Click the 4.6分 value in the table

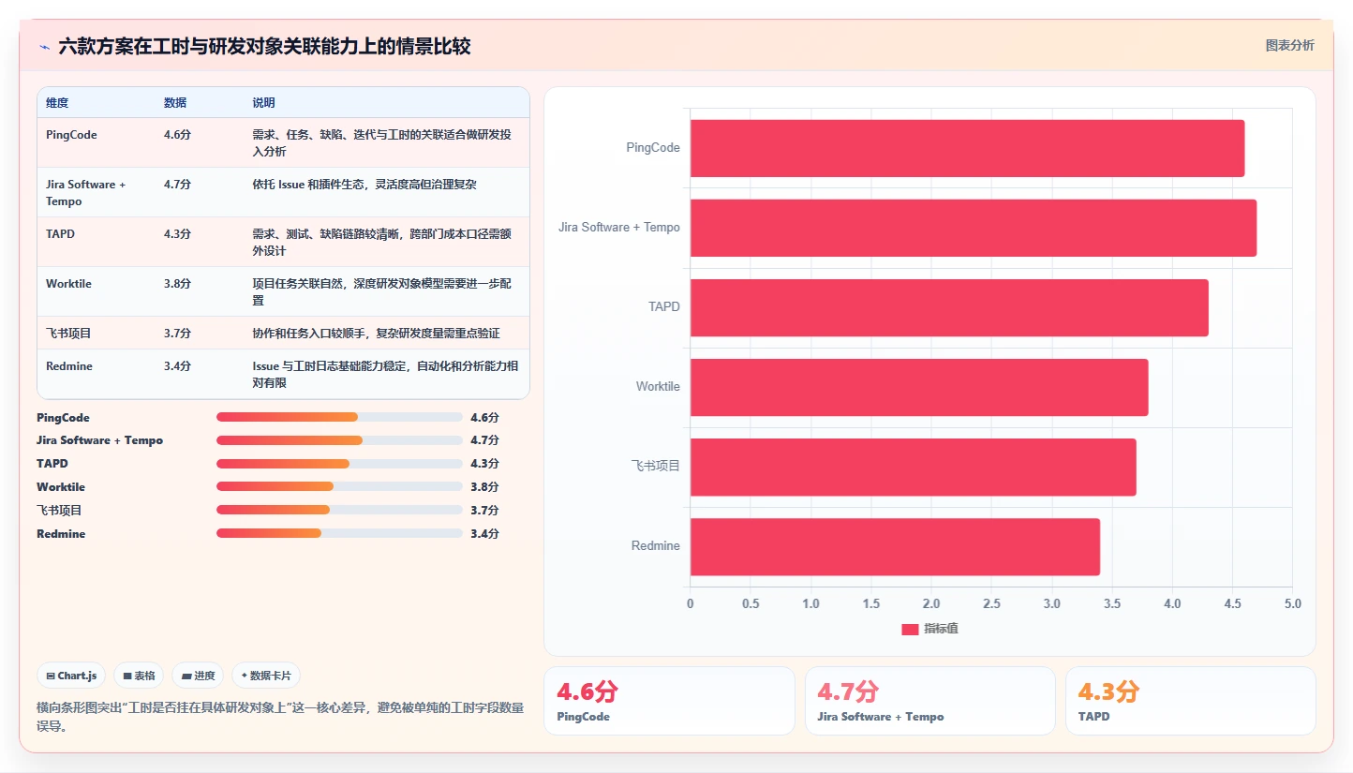tap(177, 135)
